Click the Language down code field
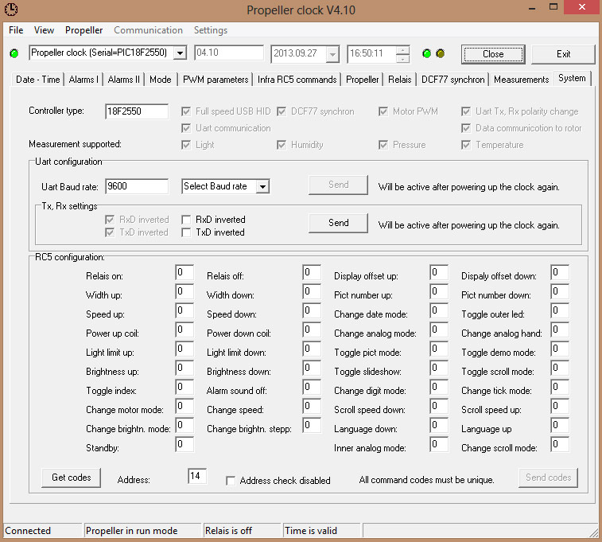This screenshot has width=602, height=542. coord(439,425)
